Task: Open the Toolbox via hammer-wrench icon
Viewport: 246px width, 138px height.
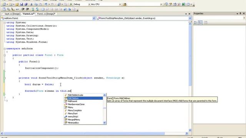Action: tap(179, 4)
